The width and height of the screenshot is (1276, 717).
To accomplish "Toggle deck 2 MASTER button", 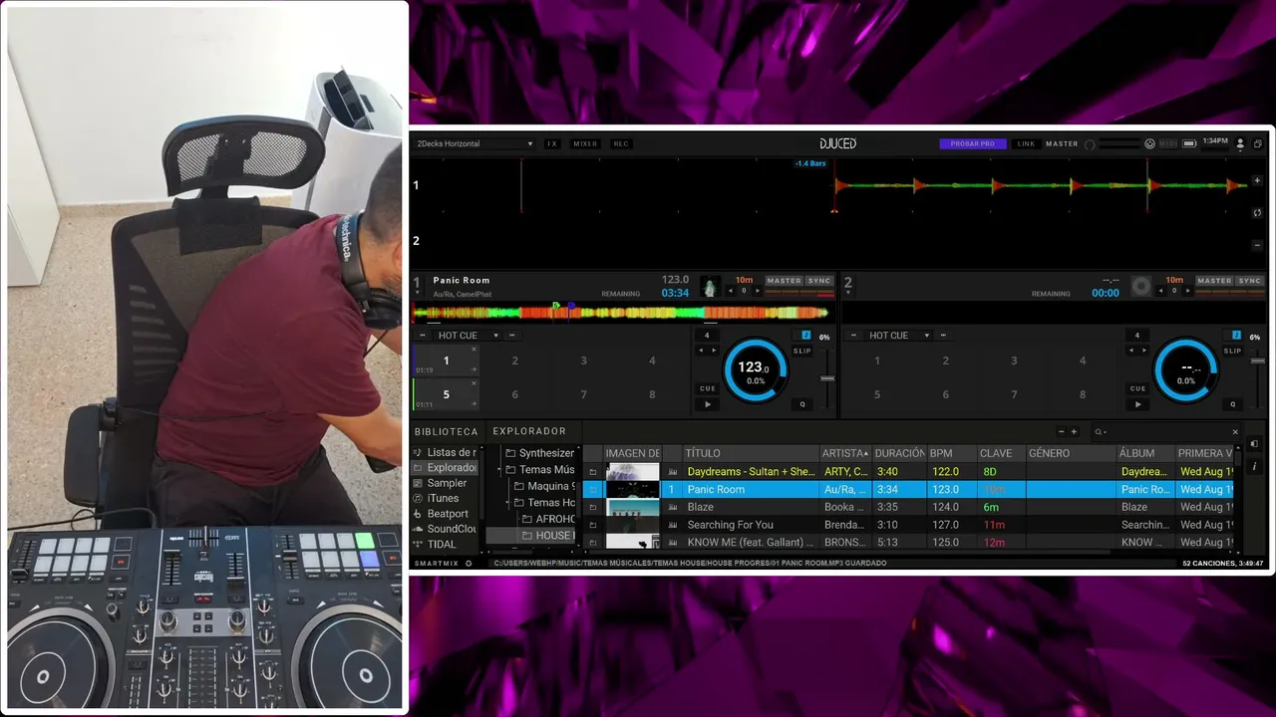I will point(1214,281).
